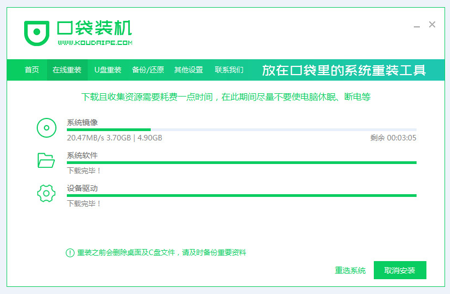Go to the 首页 tab

pyautogui.click(x=32, y=70)
